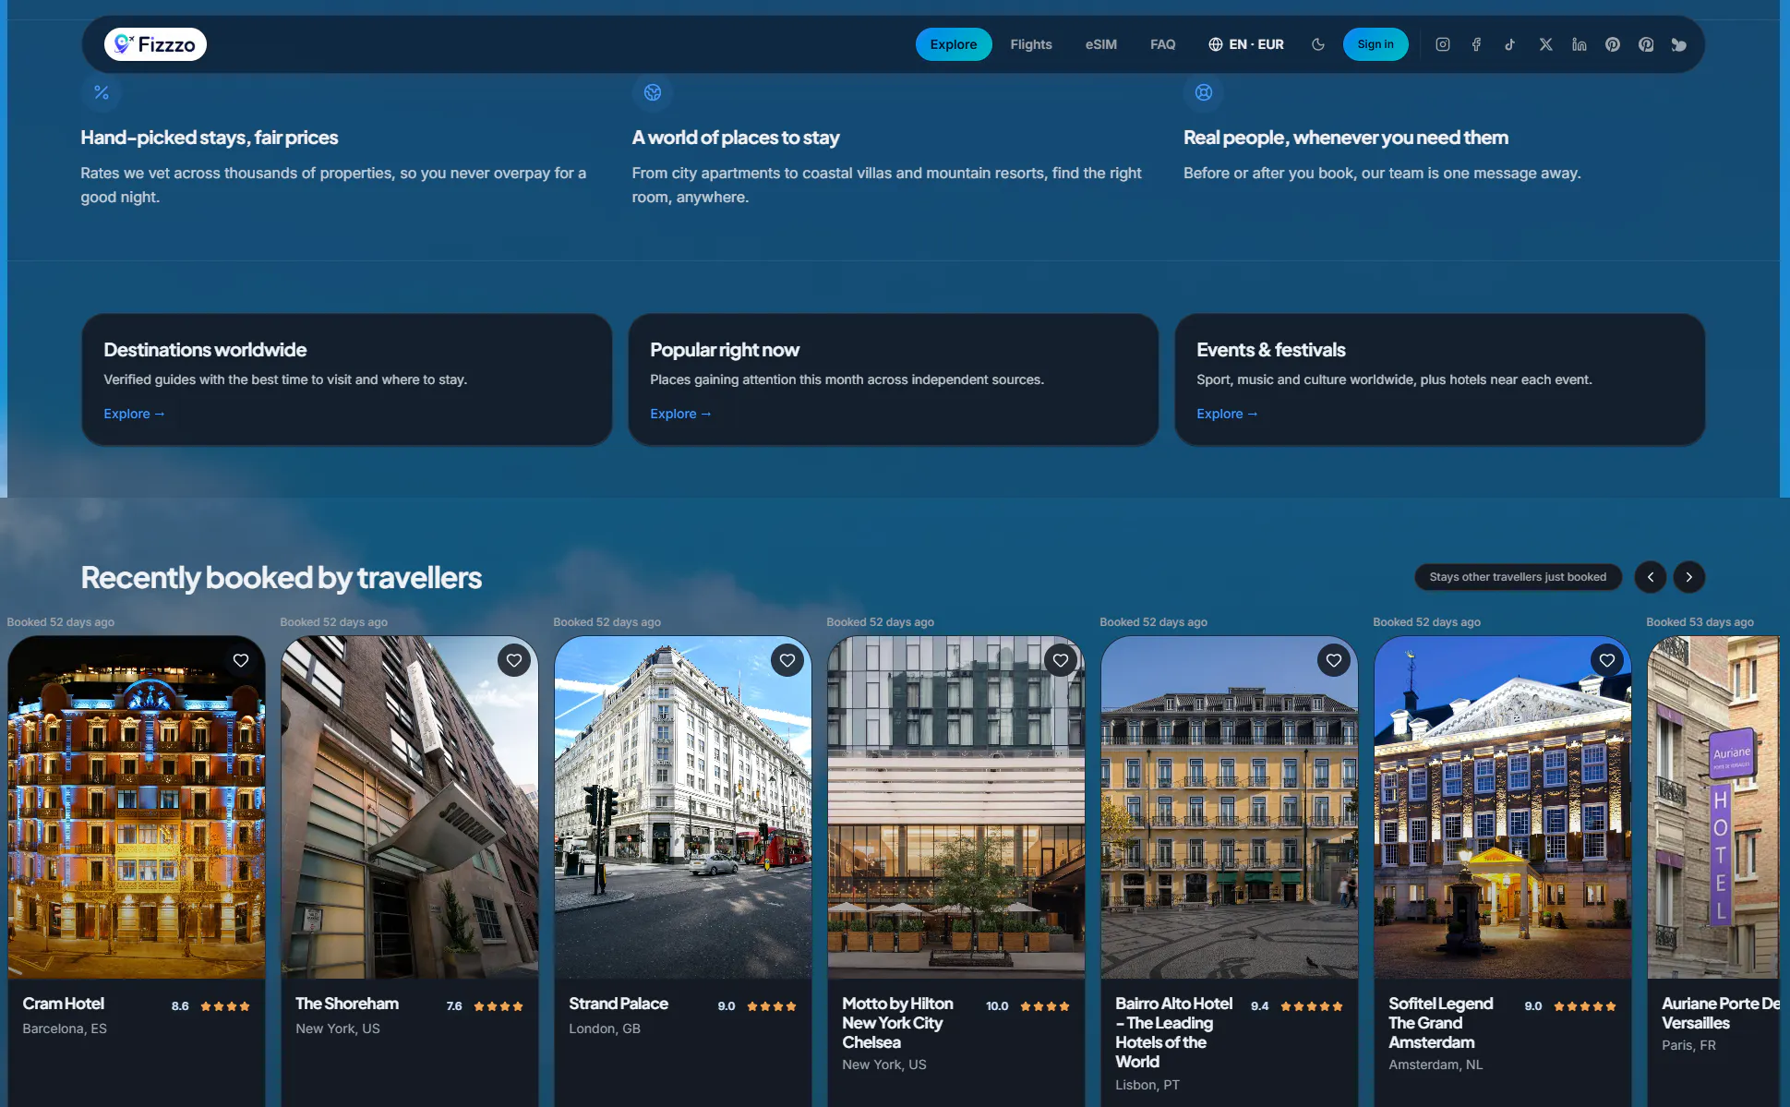1790x1107 pixels.
Task: Click the Destinations worldwide card heading
Action: click(x=205, y=350)
